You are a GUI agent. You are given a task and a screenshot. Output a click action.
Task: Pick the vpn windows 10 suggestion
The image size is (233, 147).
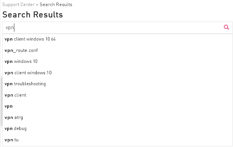pos(117,61)
